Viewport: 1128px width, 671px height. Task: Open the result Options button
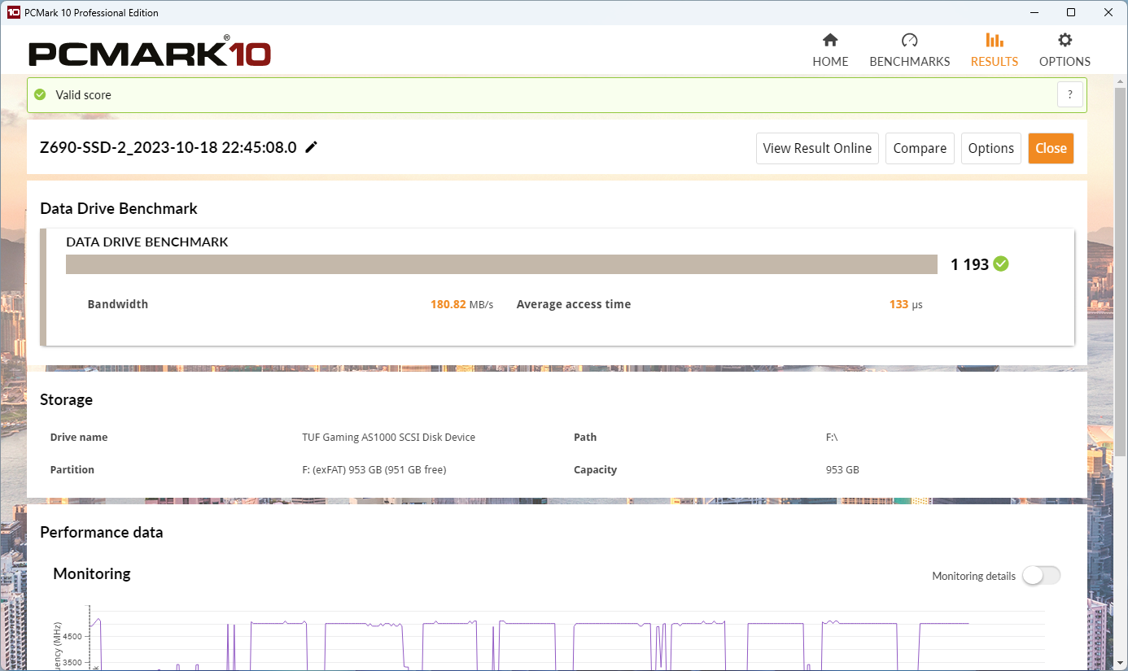coord(991,148)
